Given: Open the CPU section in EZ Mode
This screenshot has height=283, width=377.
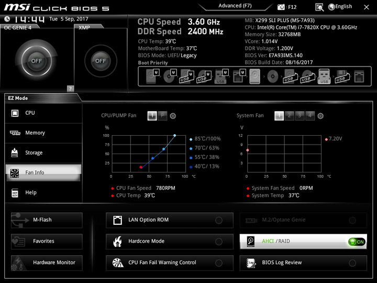Looking at the screenshot, I should click(43, 113).
